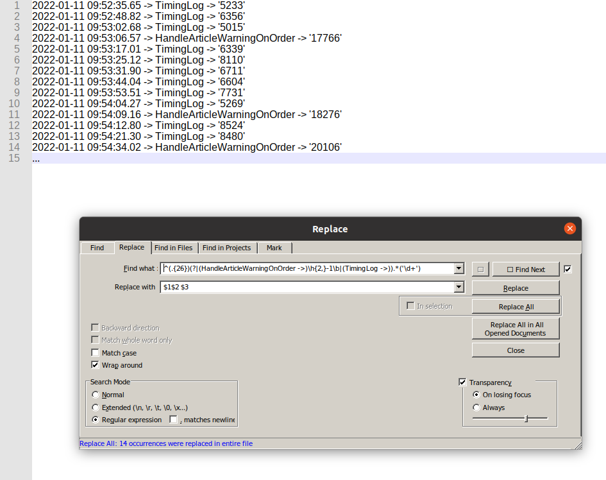
Task: Click inside the Find what field
Action: [307, 268]
